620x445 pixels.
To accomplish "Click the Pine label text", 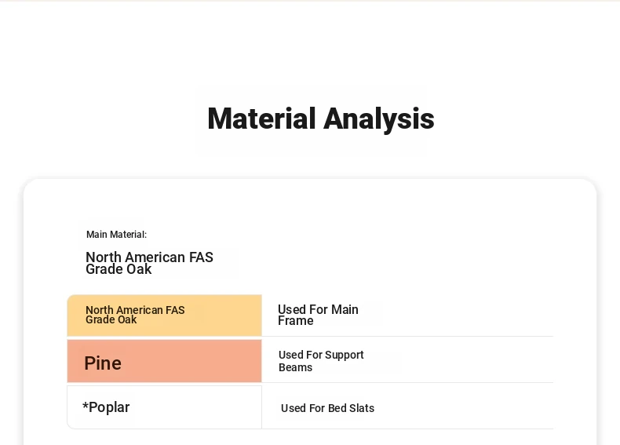I will [x=103, y=363].
